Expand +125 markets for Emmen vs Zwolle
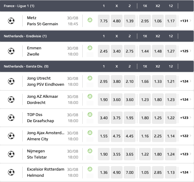This screenshot has height=182, width=194. pyautogui.click(x=185, y=51)
